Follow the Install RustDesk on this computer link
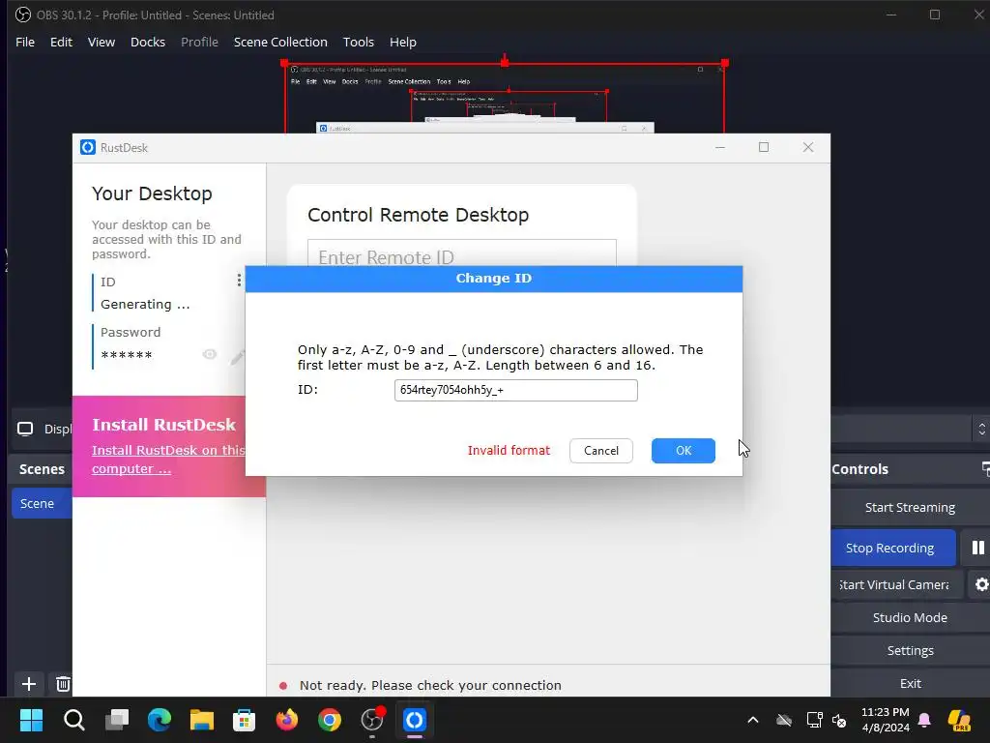Screen dimensions: 990x743 (168, 460)
